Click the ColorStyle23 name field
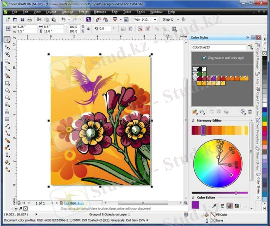Image resolution: width=270 pixels, height=226 pixels. point(219,47)
